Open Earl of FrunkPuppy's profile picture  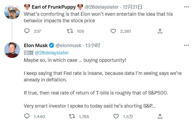(12, 12)
